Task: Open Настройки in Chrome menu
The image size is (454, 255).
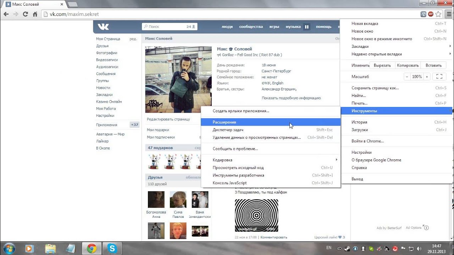Action: pyautogui.click(x=397, y=152)
